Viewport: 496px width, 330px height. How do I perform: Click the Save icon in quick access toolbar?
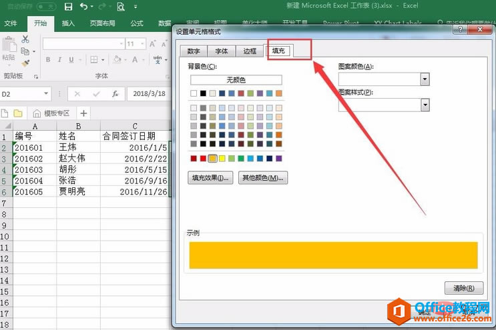(68, 7)
